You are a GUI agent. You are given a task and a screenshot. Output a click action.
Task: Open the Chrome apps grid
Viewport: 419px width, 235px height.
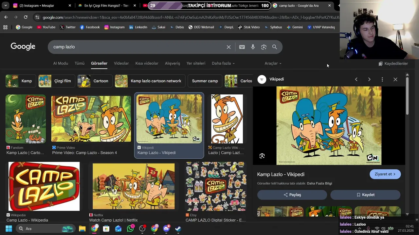[5, 27]
